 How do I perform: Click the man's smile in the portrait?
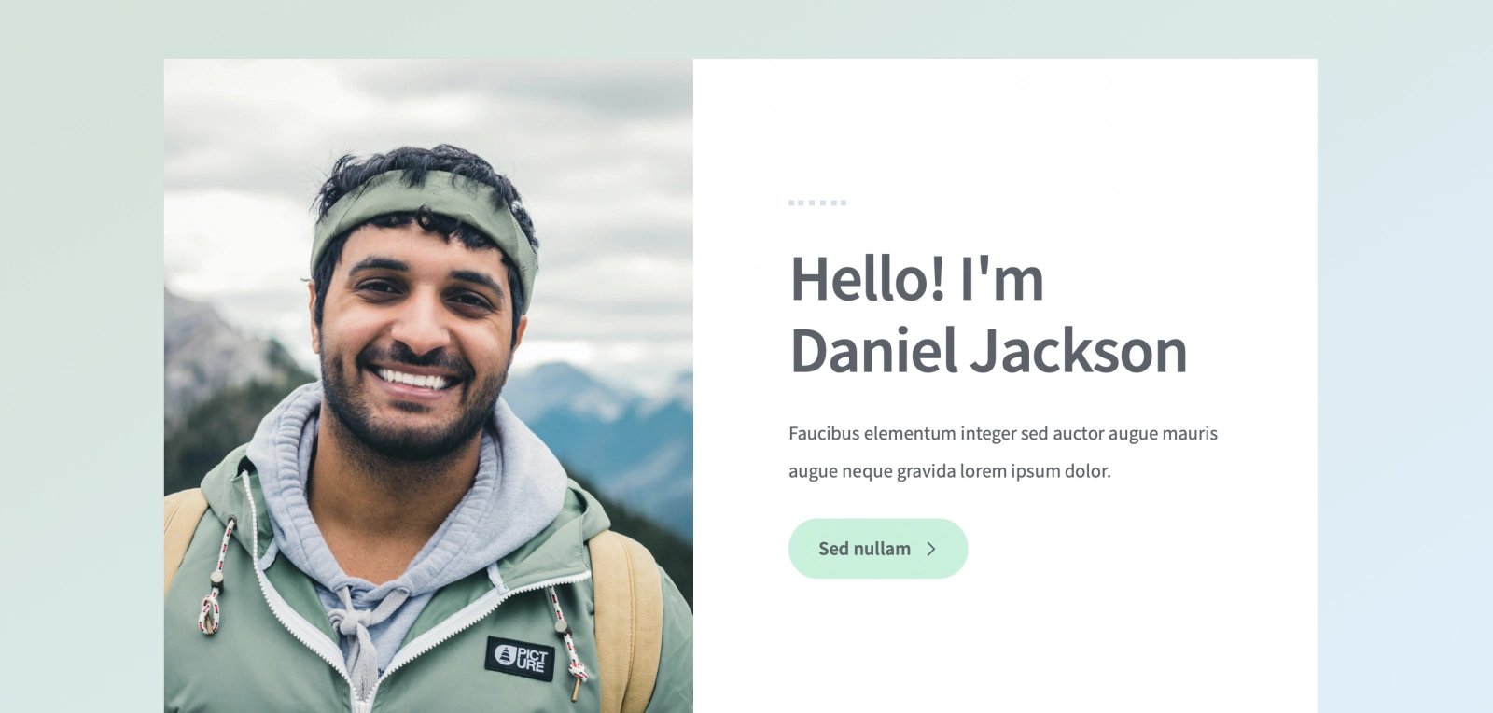coord(413,379)
